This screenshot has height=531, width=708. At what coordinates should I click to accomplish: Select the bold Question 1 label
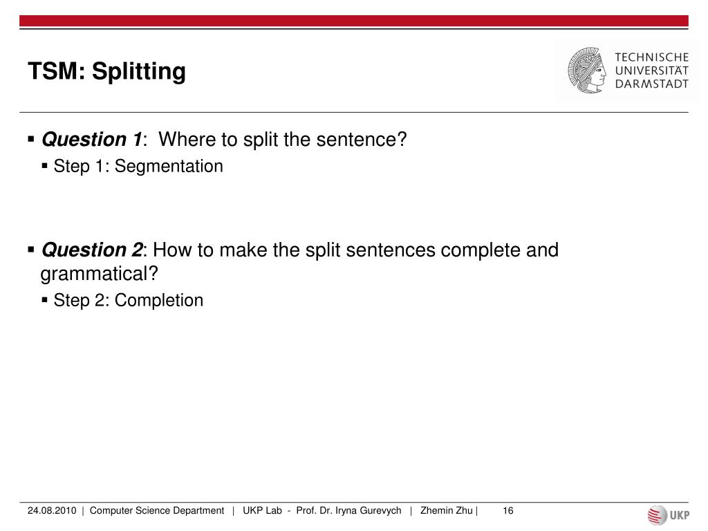coord(92,139)
